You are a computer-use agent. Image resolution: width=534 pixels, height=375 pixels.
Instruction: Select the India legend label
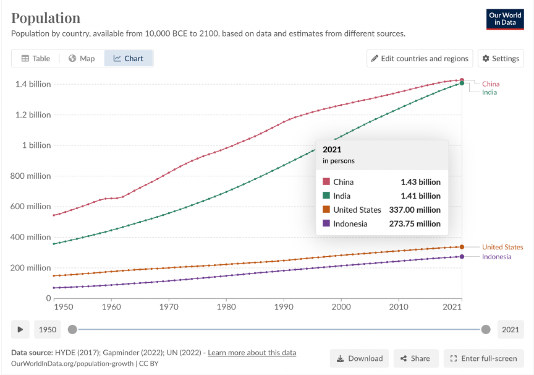[x=489, y=92]
